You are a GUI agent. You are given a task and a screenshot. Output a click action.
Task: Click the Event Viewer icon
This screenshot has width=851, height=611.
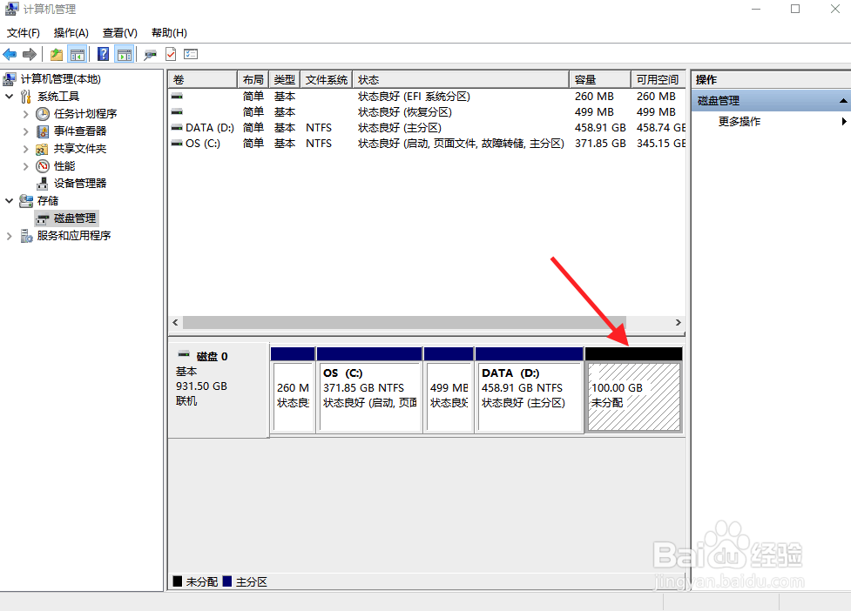pos(43,131)
